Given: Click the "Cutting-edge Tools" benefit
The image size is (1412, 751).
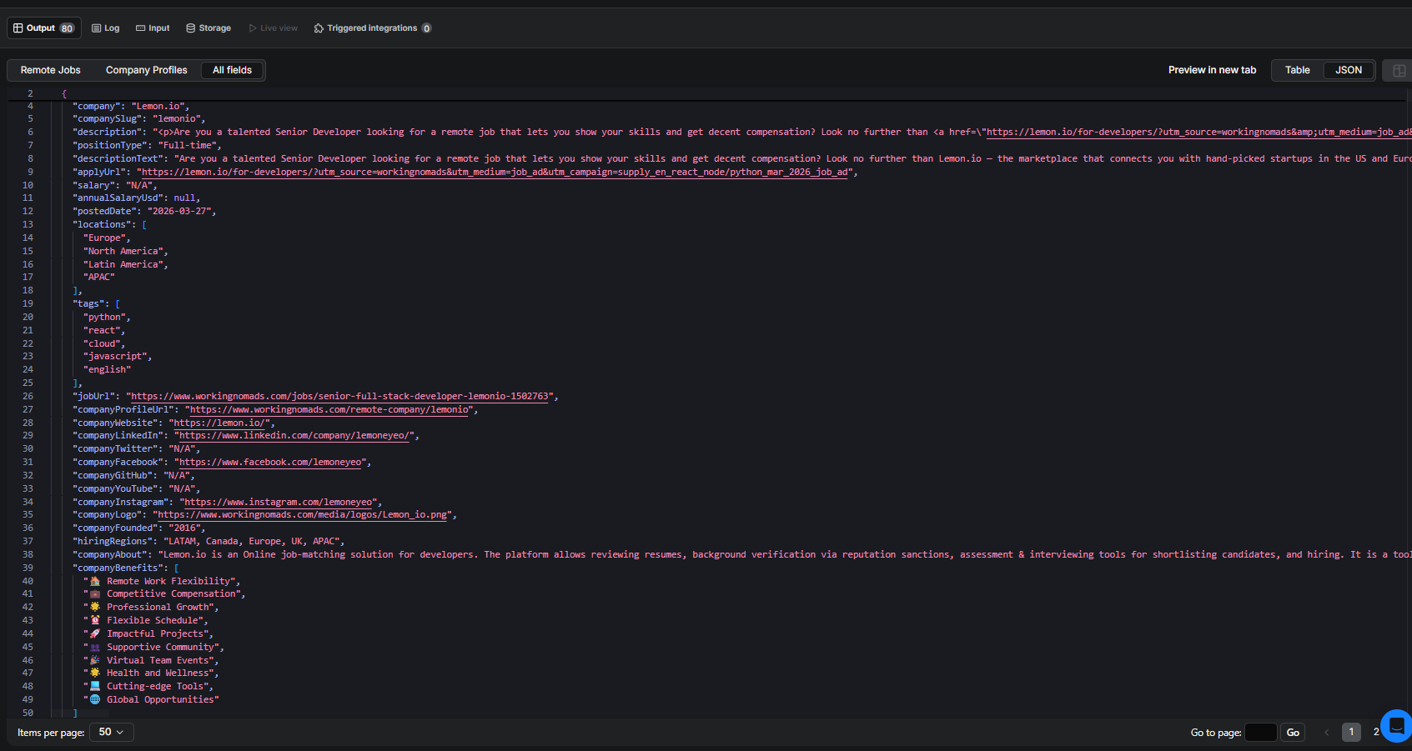Looking at the screenshot, I should click(147, 686).
